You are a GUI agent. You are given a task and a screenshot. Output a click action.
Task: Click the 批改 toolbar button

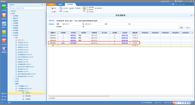click(72, 8)
